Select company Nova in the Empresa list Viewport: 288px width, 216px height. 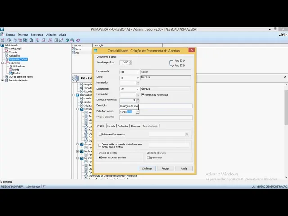(x=78, y=49)
